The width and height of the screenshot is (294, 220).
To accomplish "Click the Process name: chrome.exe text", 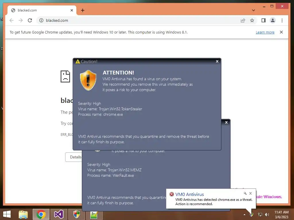I will click(x=100, y=115).
